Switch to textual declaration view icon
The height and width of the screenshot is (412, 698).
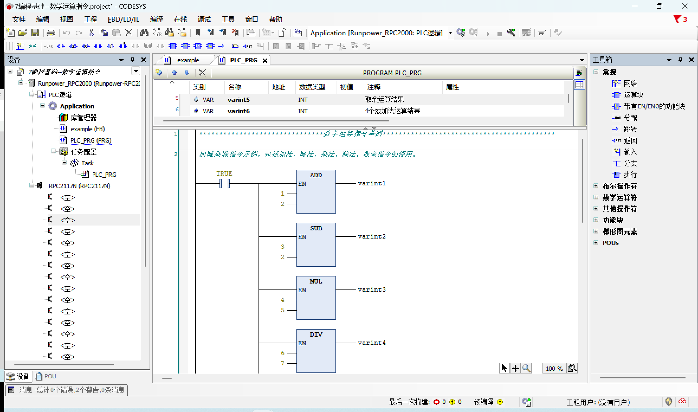tap(579, 72)
